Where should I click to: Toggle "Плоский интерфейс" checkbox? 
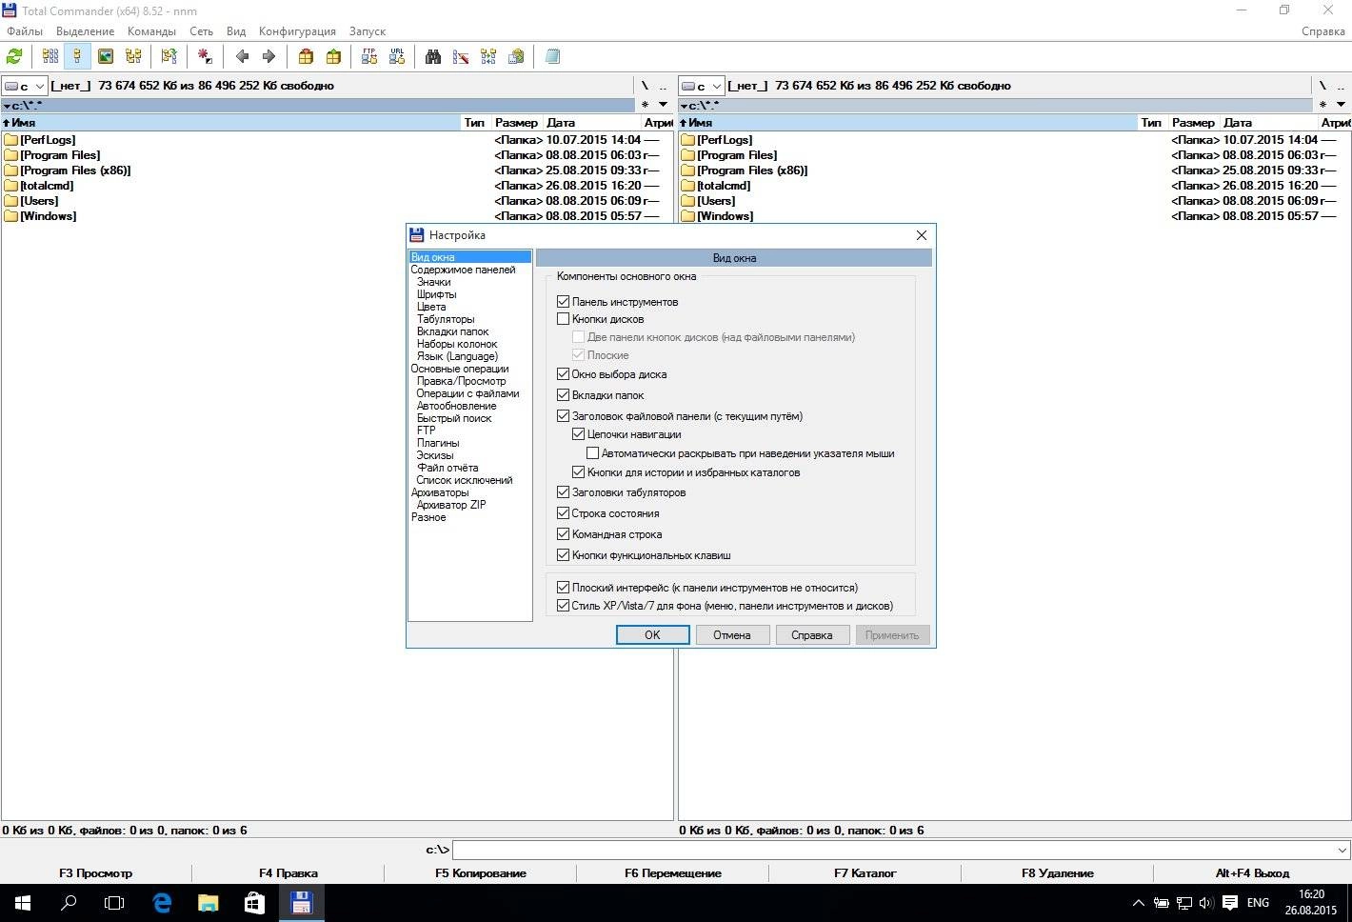pos(563,588)
